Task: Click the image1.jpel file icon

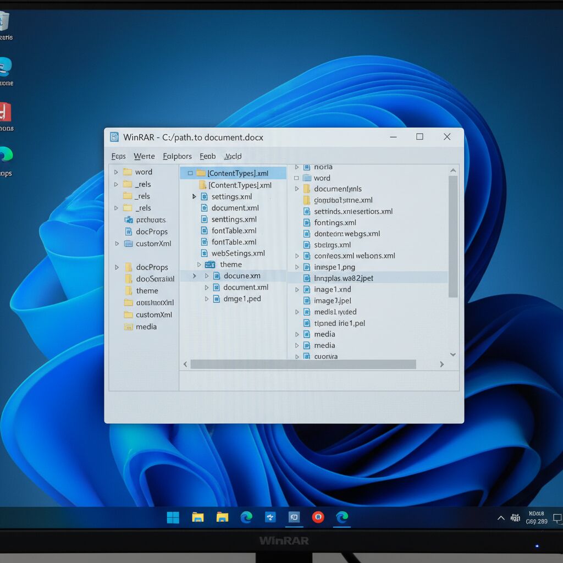Action: pos(307,301)
